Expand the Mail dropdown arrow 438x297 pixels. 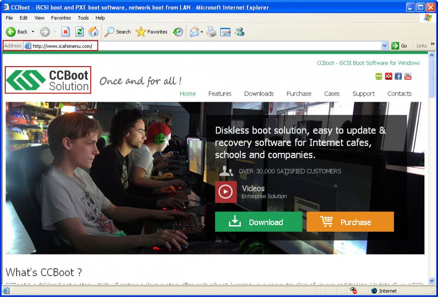(202, 32)
